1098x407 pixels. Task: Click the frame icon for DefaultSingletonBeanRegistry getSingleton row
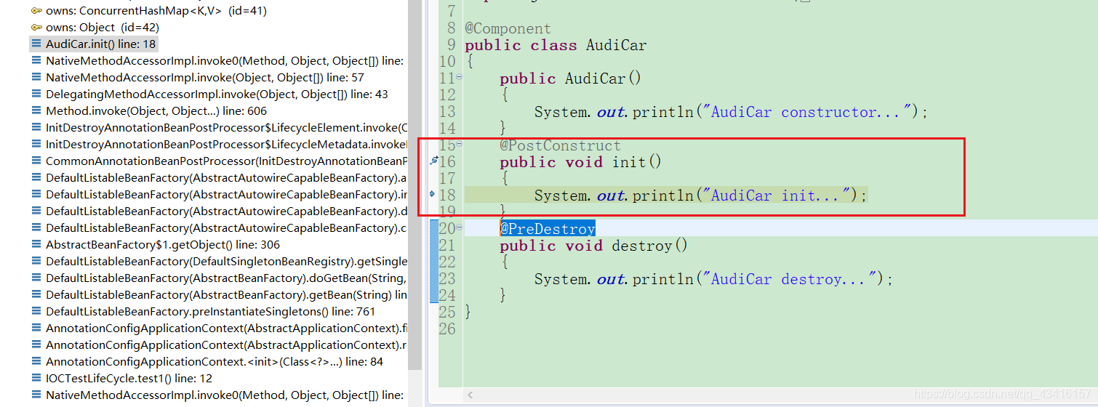[x=36, y=262]
